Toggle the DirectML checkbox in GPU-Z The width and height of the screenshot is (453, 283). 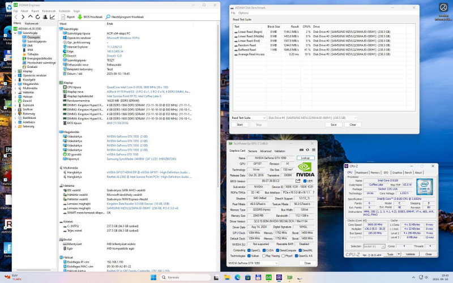click(300, 250)
